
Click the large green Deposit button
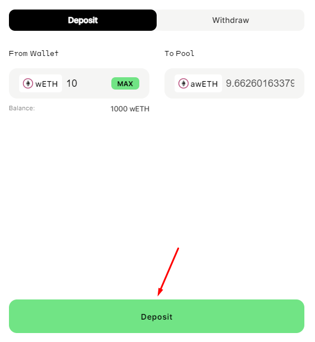pos(157,316)
